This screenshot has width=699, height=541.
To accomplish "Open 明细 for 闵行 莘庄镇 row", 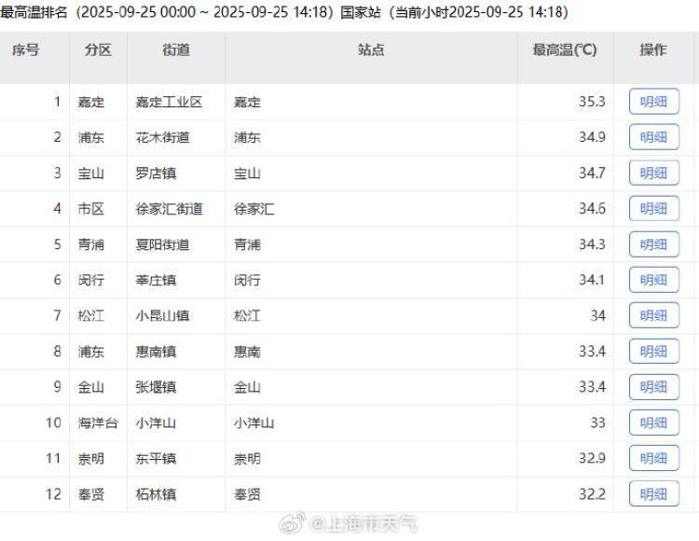I will [653, 280].
